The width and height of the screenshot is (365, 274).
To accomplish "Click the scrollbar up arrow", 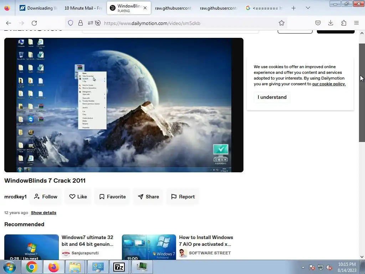I will click(x=362, y=33).
